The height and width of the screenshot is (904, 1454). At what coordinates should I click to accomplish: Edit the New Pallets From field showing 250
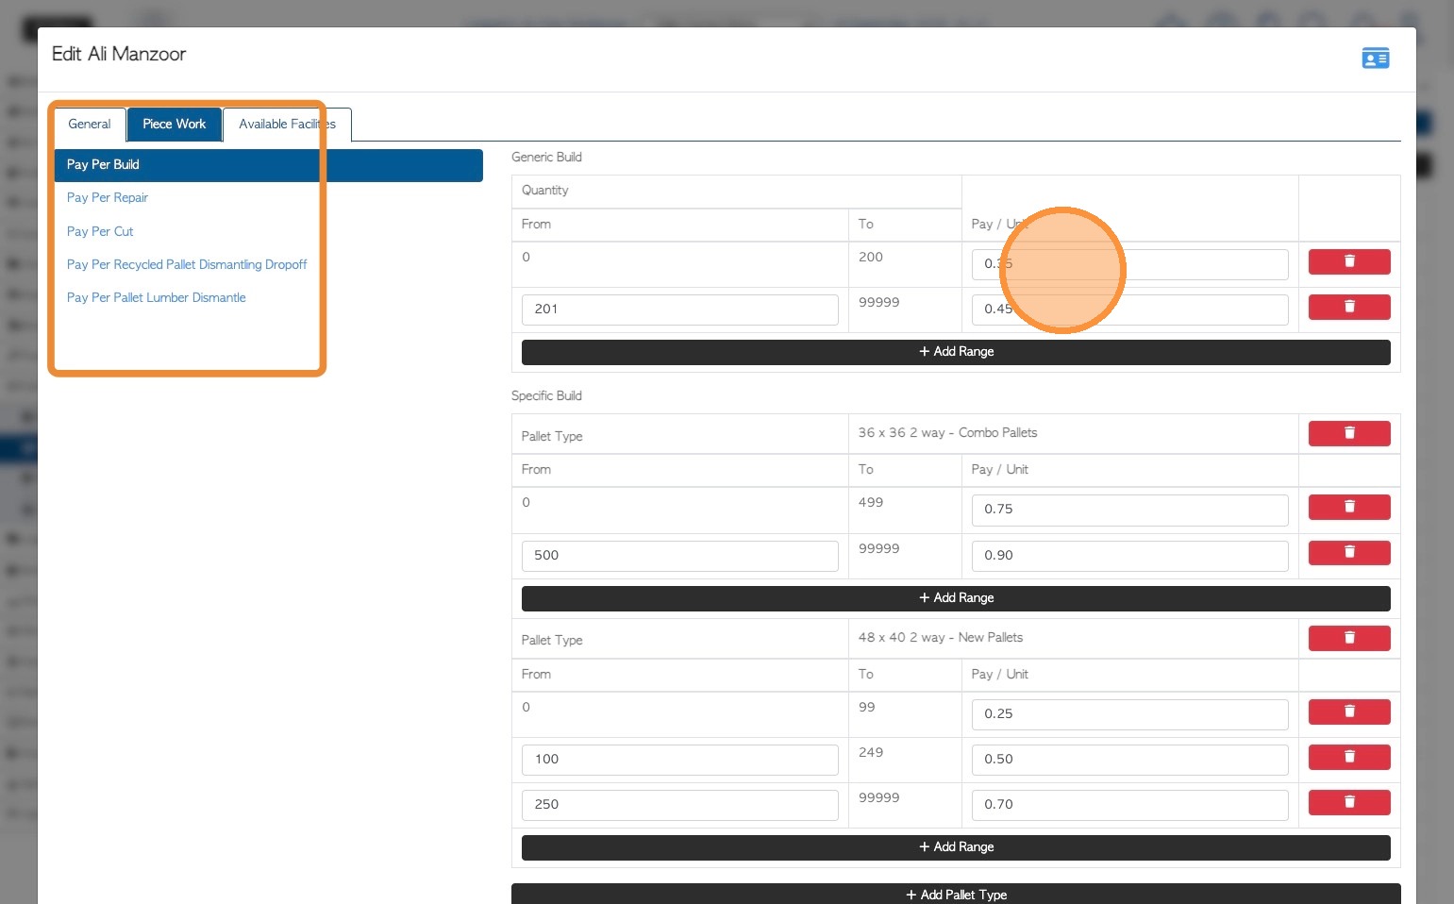point(680,805)
